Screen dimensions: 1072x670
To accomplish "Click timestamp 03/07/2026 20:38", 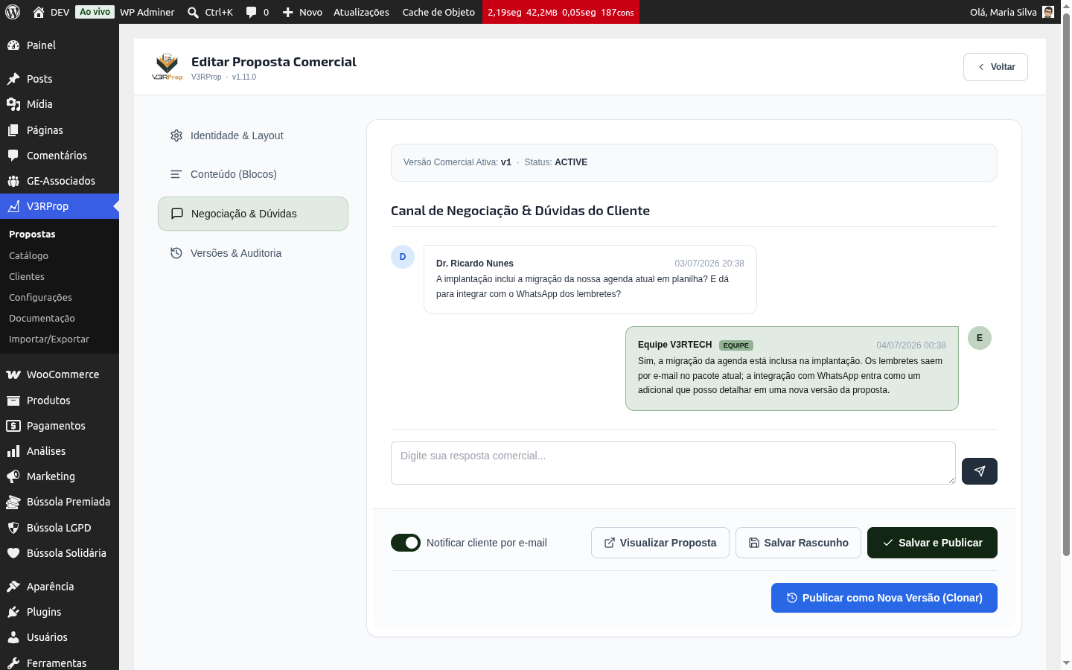I will coord(709,264).
